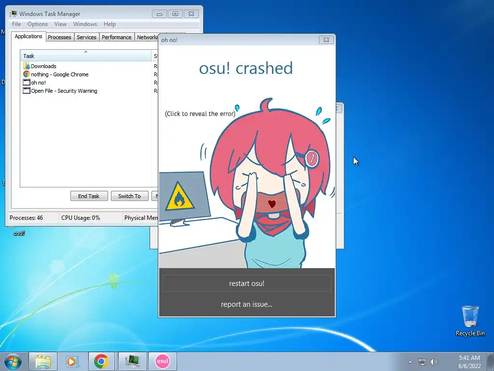Image resolution: width=494 pixels, height=371 pixels.
Task: Select the icon beside 'Open File - Security Warning'
Action: tap(27, 90)
